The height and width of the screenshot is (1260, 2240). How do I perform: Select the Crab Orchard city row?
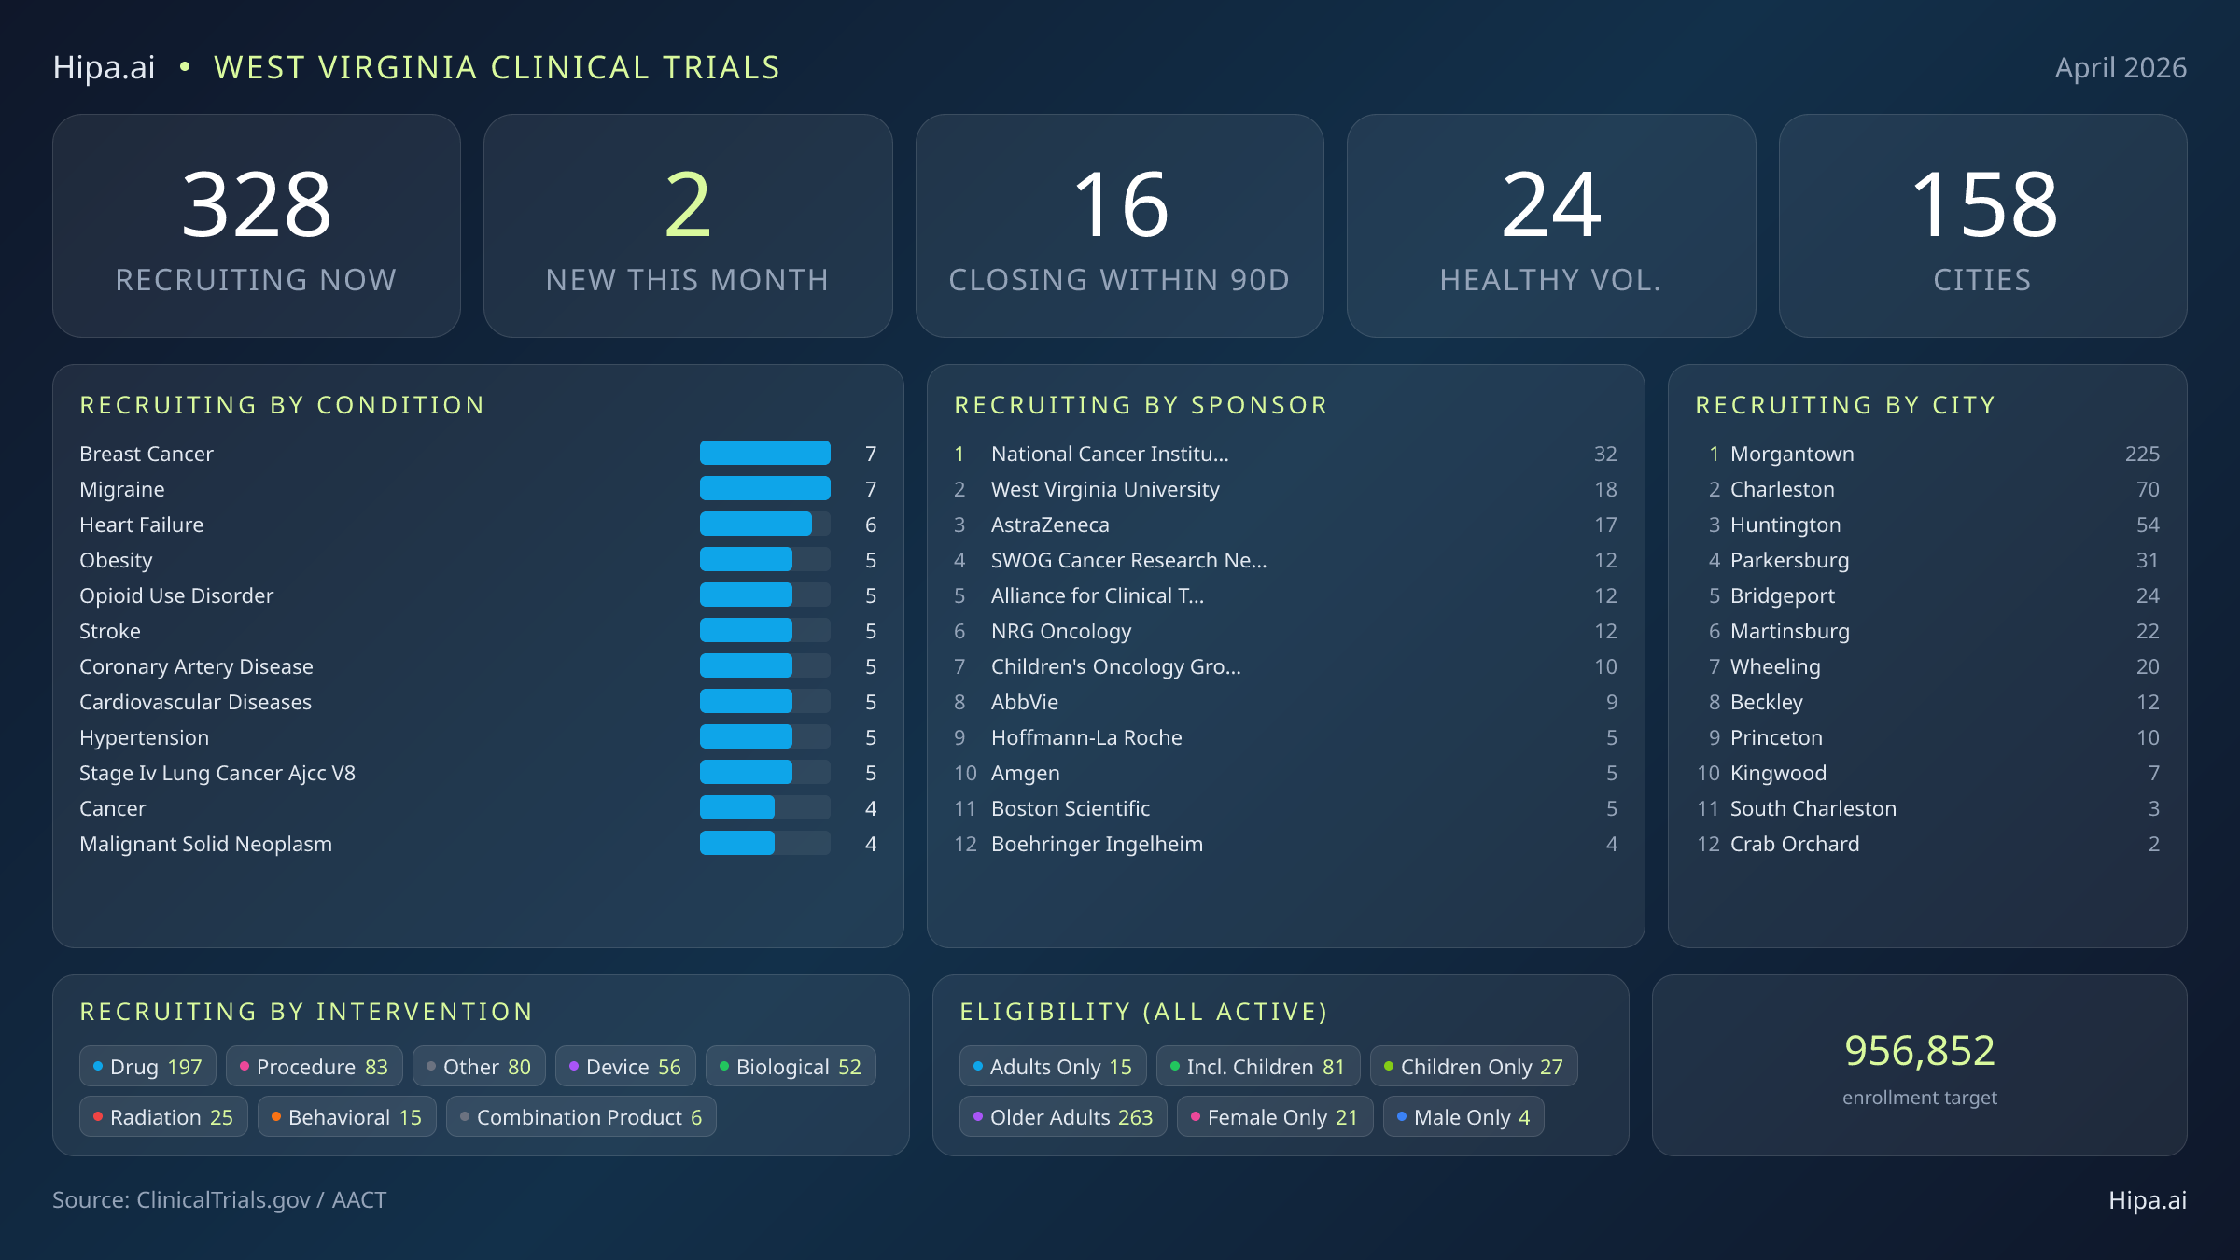tap(1927, 844)
